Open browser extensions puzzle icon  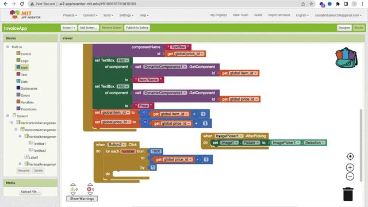tap(338, 4)
